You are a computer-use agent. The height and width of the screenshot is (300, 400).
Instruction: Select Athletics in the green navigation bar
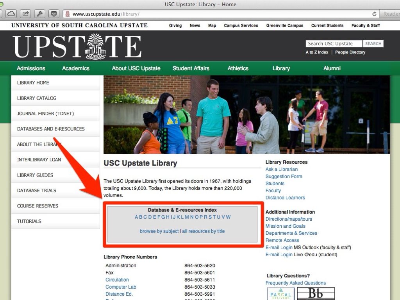tap(238, 68)
